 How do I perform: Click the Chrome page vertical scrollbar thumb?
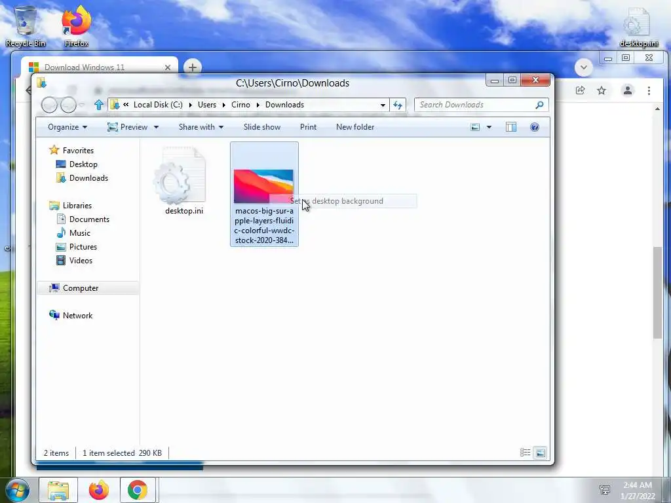tap(657, 293)
